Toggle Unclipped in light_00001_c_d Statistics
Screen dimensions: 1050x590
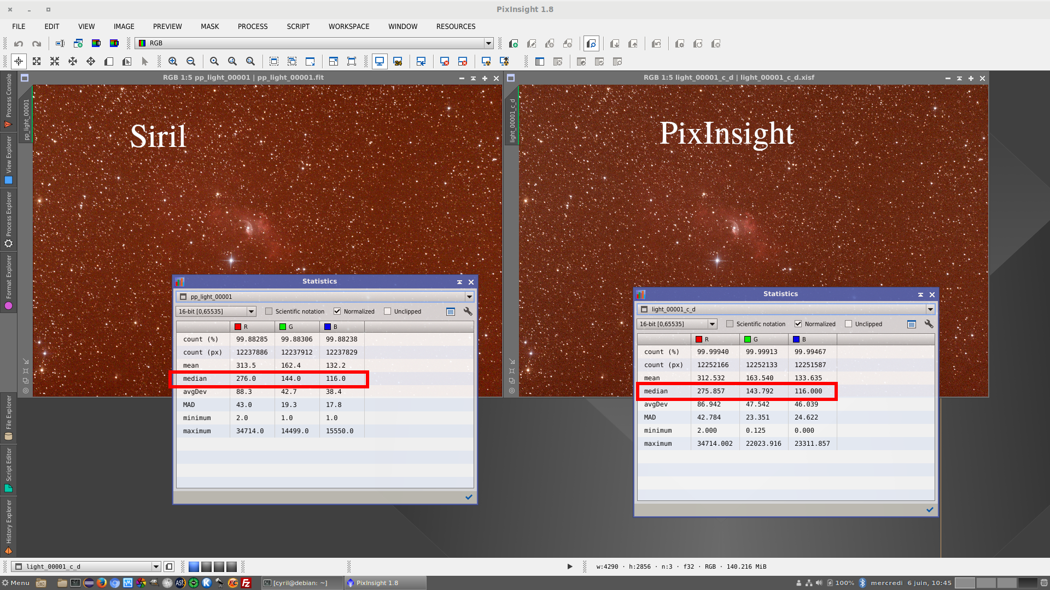click(848, 324)
